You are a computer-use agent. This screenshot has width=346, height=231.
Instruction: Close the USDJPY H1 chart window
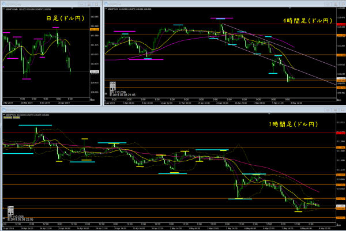click(x=343, y=110)
